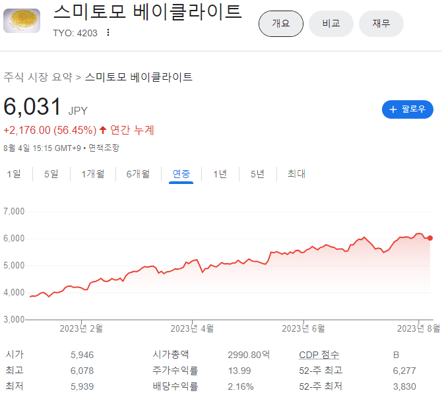The image size is (442, 395).
Task: Select the 1일 chart range
Action: pyautogui.click(x=14, y=174)
